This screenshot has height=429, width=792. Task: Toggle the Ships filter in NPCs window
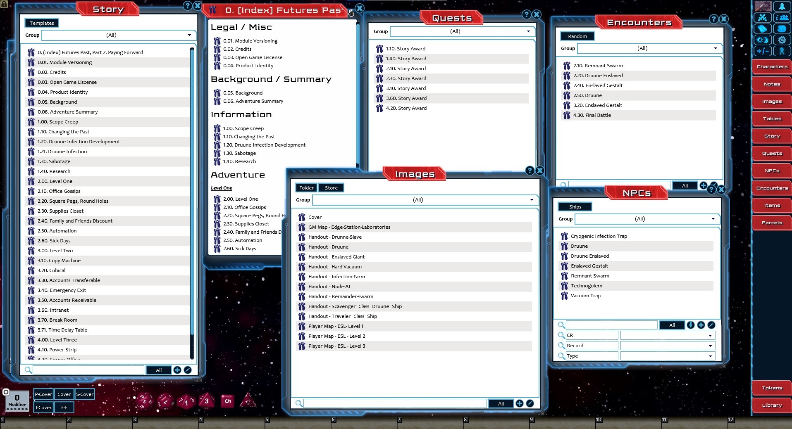tap(575, 206)
